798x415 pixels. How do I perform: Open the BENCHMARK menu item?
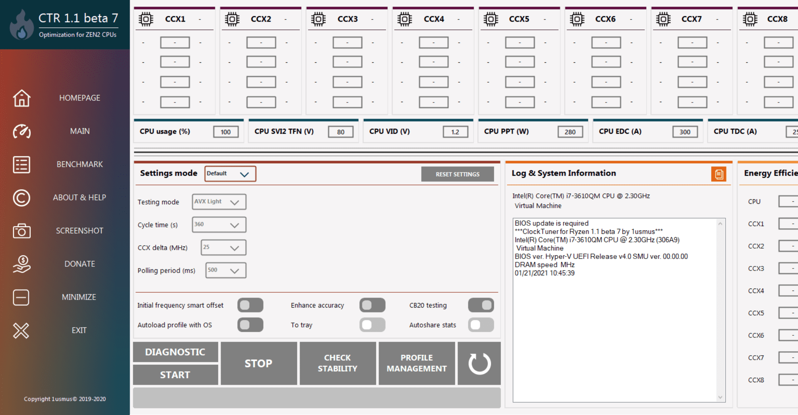79,164
